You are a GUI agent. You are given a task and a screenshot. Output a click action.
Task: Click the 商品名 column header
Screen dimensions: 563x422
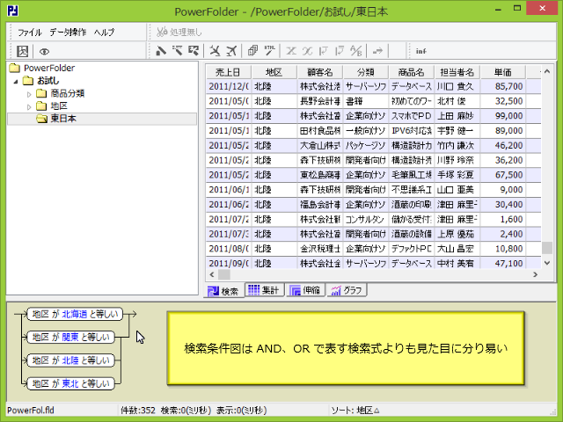[412, 72]
